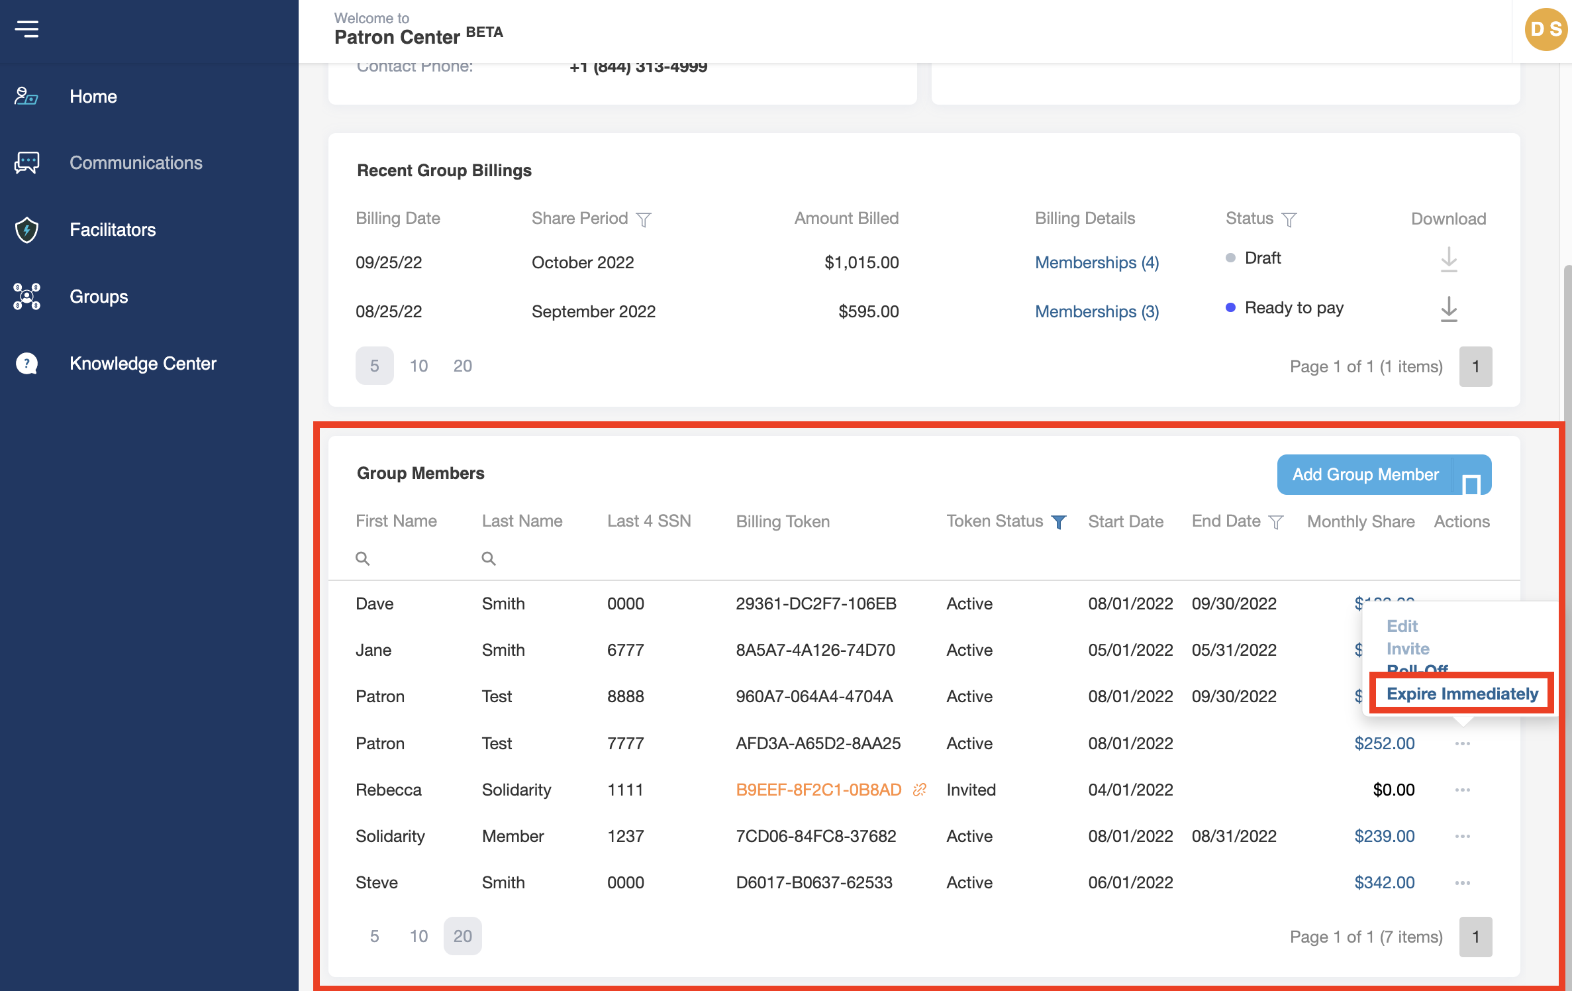The width and height of the screenshot is (1572, 991).
Task: Click the Knowledge Center question icon
Action: (26, 364)
